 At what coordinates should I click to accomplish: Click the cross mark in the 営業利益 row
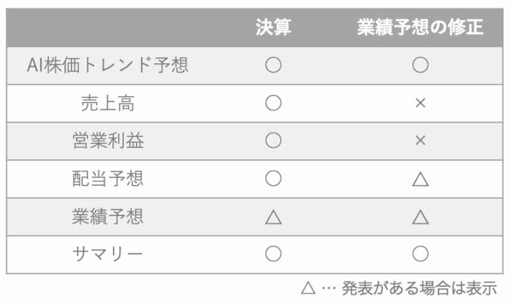click(419, 140)
